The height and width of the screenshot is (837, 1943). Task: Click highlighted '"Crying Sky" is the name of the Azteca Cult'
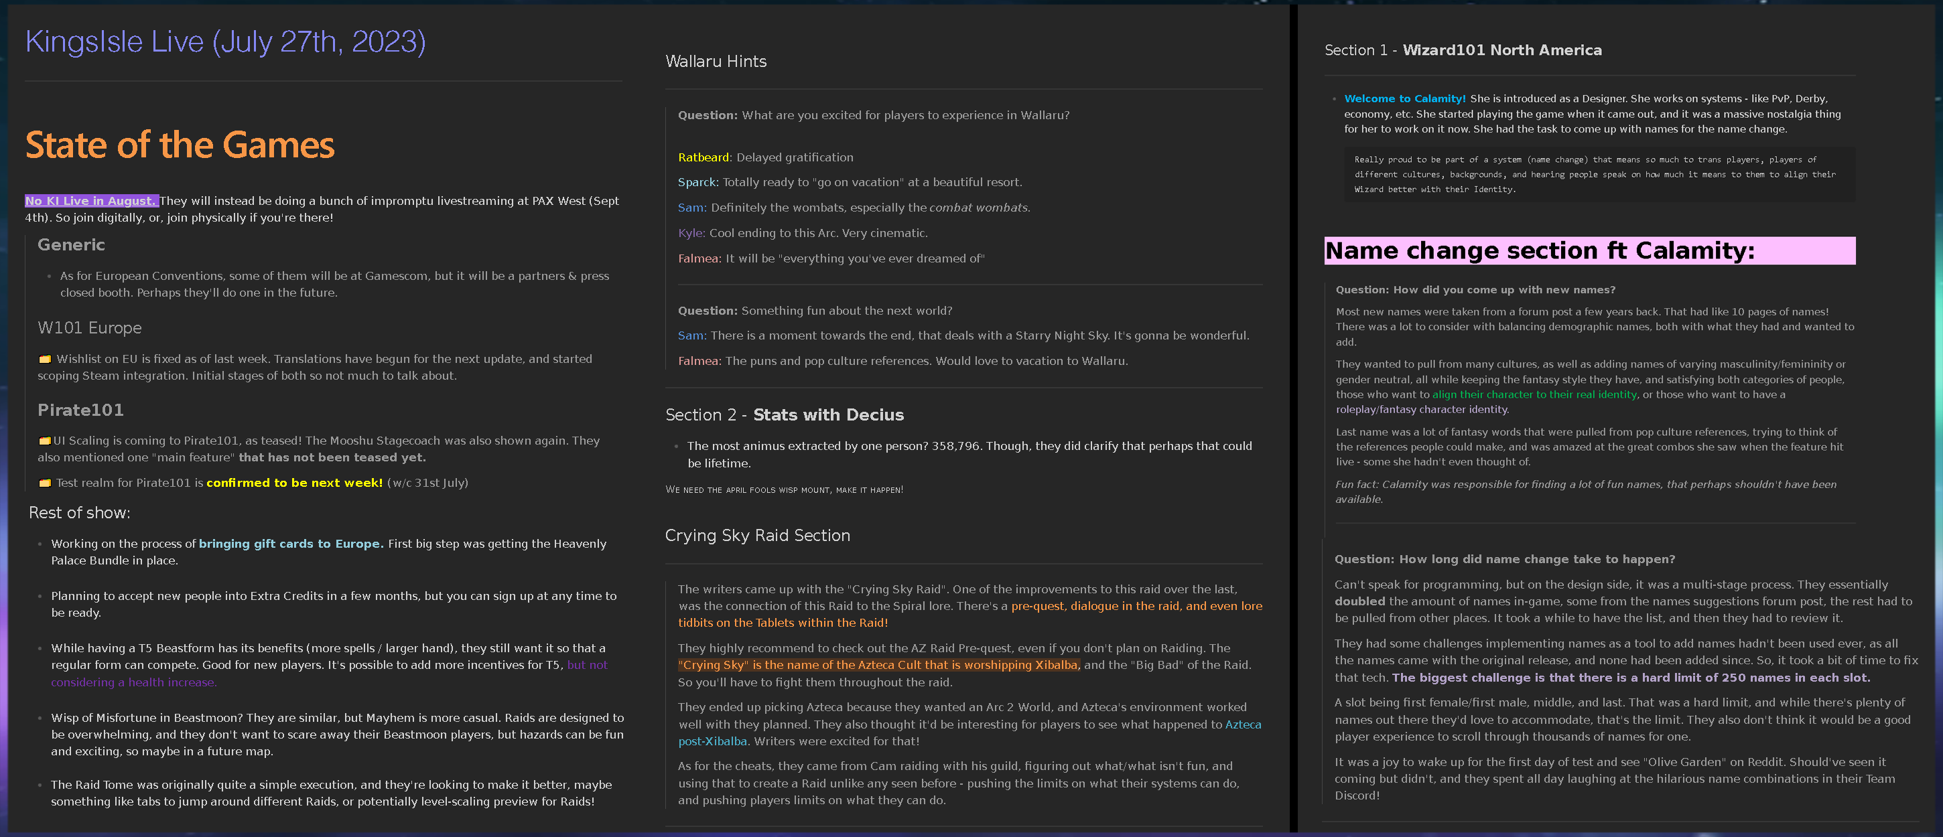coord(879,664)
